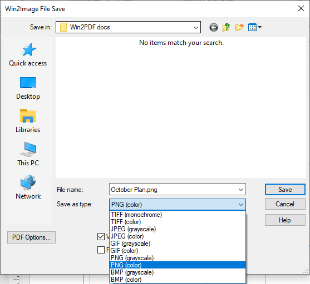Tick the unchecked box below the checked box
This screenshot has width=310, height=284.
pyautogui.click(x=101, y=250)
